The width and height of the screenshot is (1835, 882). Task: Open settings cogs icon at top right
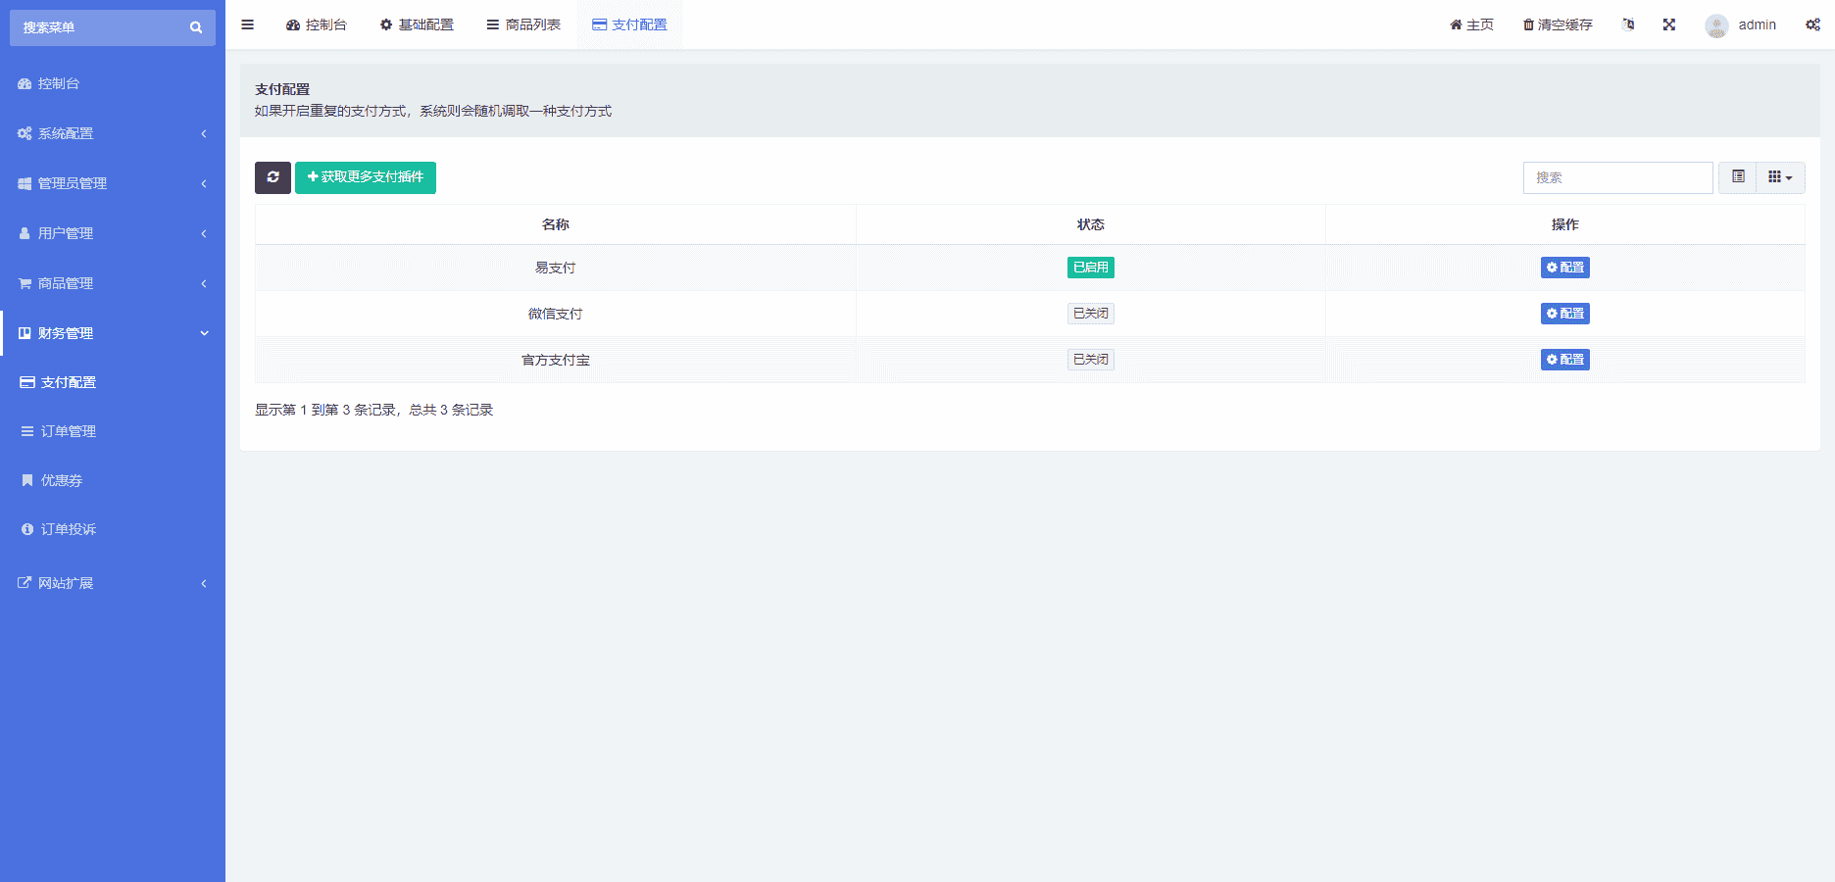pyautogui.click(x=1812, y=24)
